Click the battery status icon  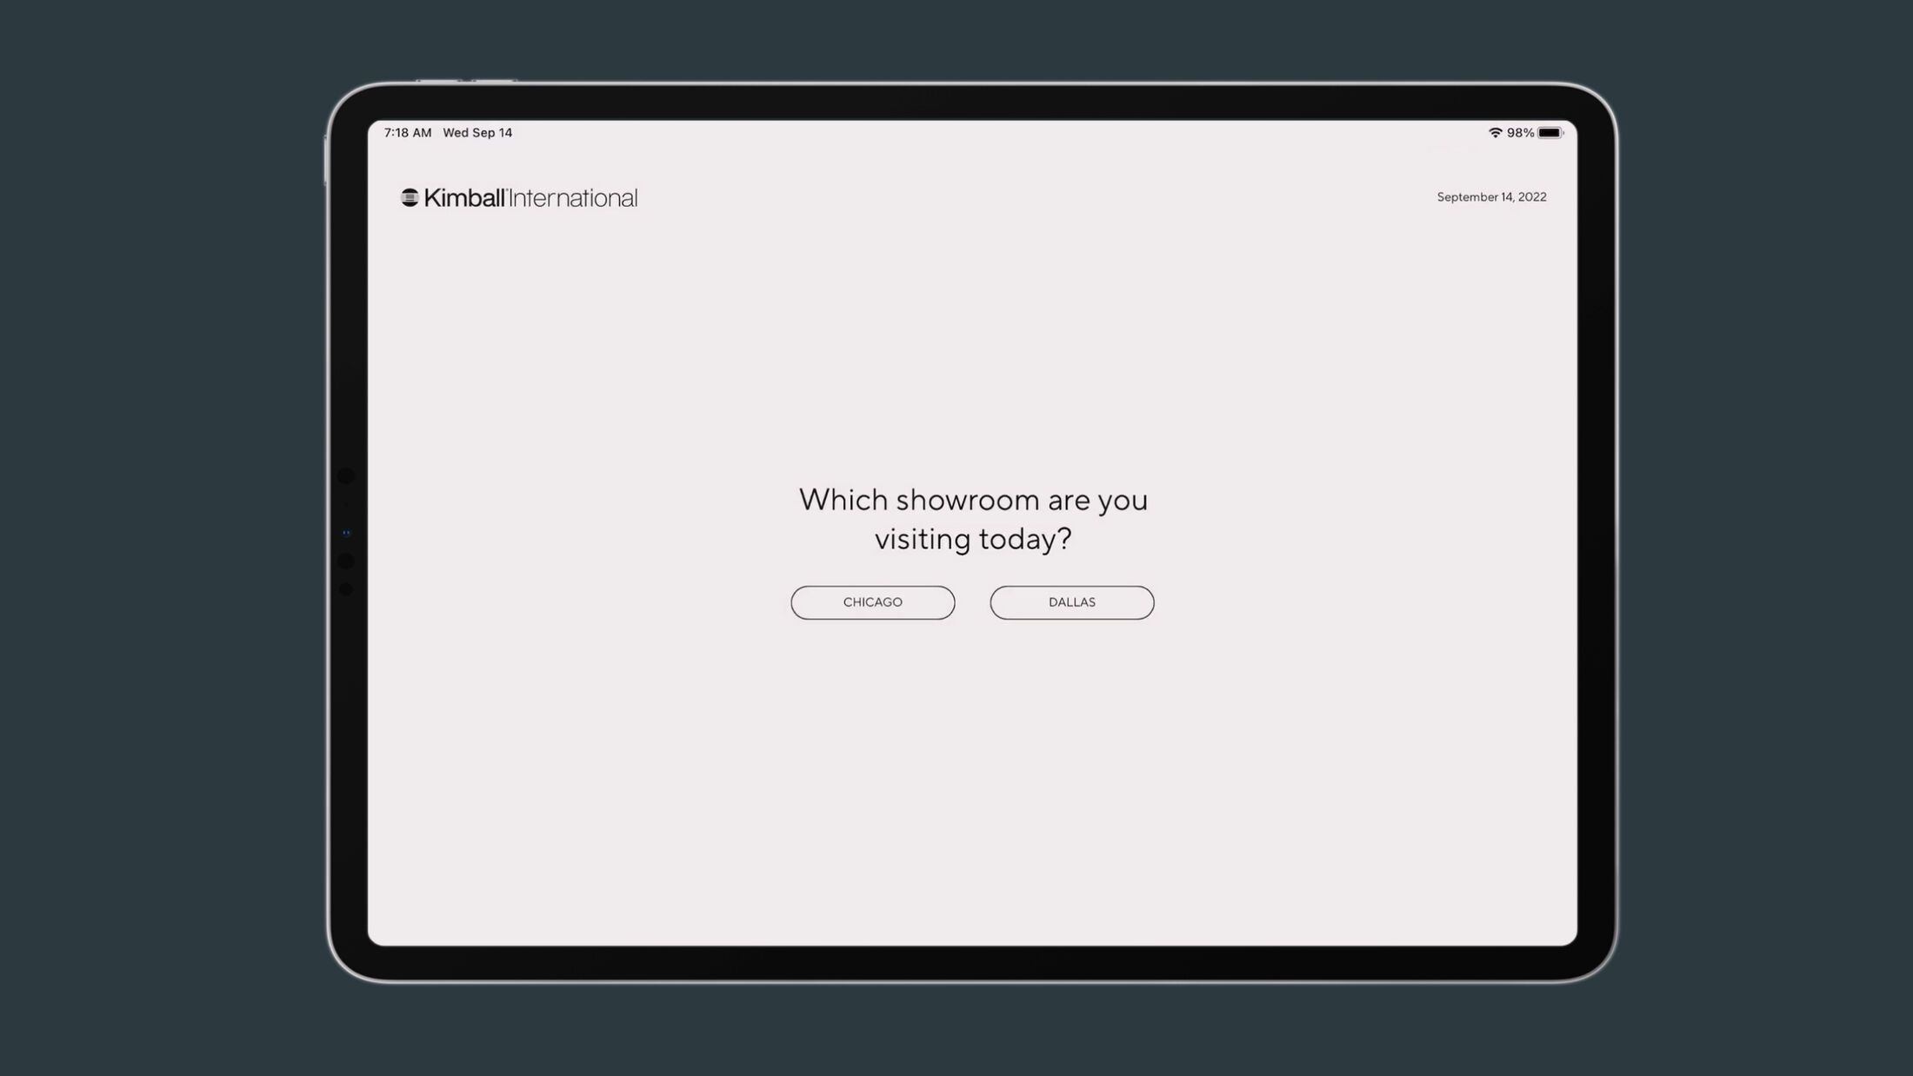[x=1550, y=131]
